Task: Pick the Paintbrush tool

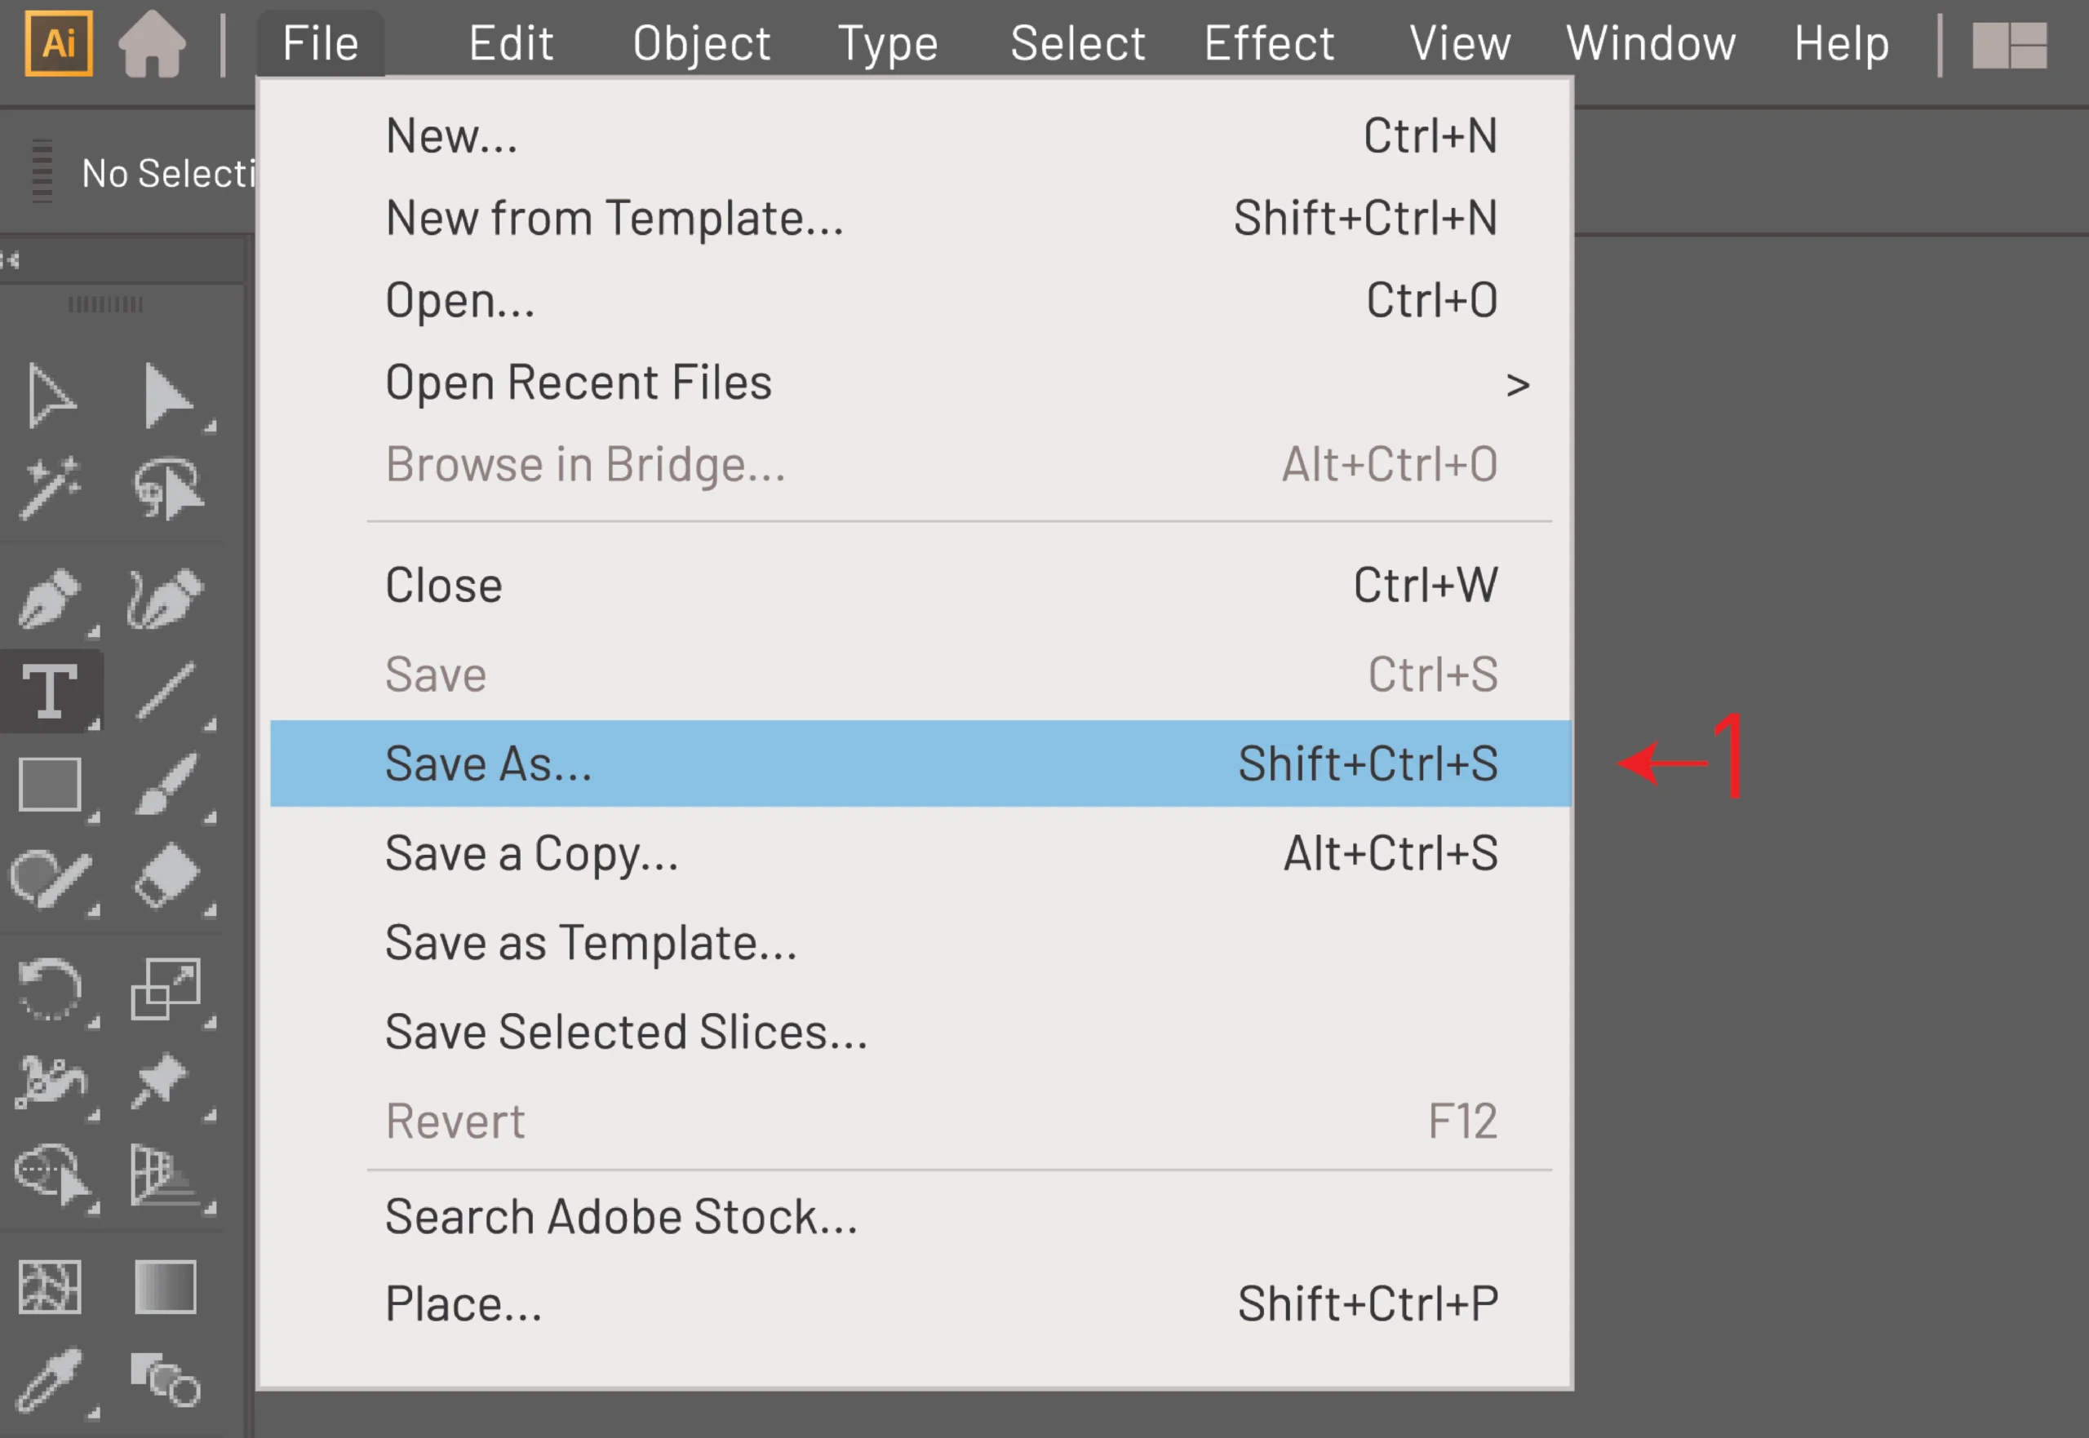Action: point(166,785)
